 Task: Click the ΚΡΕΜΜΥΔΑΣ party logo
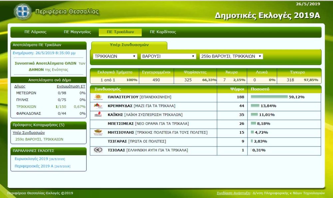[98, 106]
